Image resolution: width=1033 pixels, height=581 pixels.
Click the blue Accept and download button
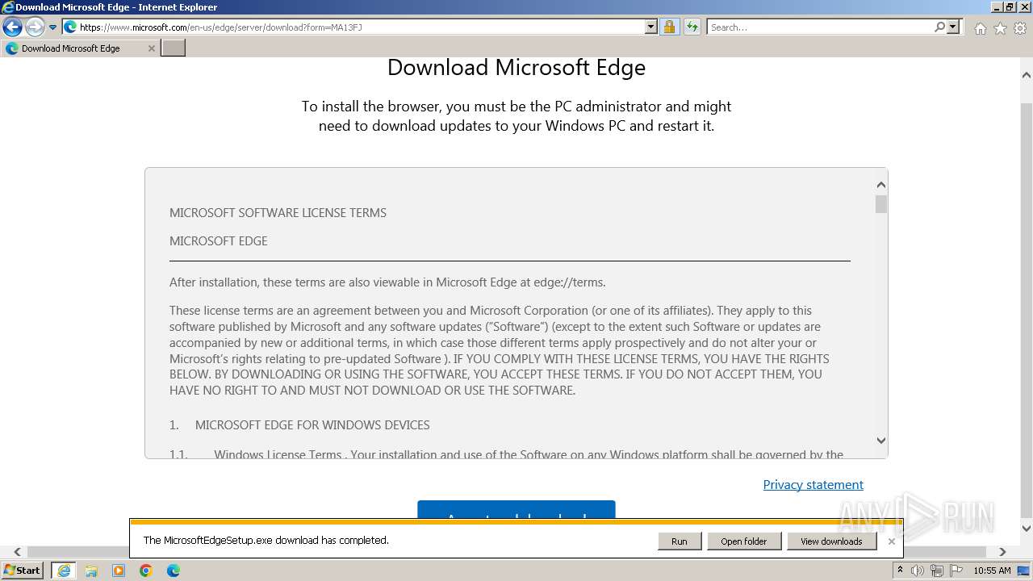click(516, 510)
